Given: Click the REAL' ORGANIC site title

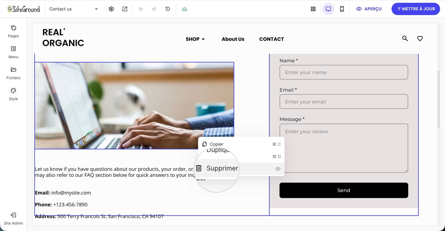Looking at the screenshot, I should [63, 37].
